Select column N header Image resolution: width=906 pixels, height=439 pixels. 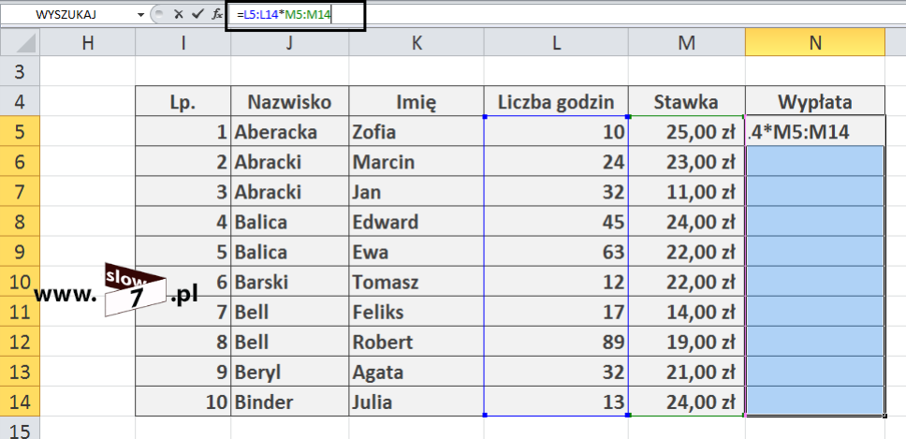[814, 43]
